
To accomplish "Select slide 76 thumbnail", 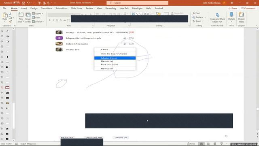I will pyautogui.click(x=7, y=103).
